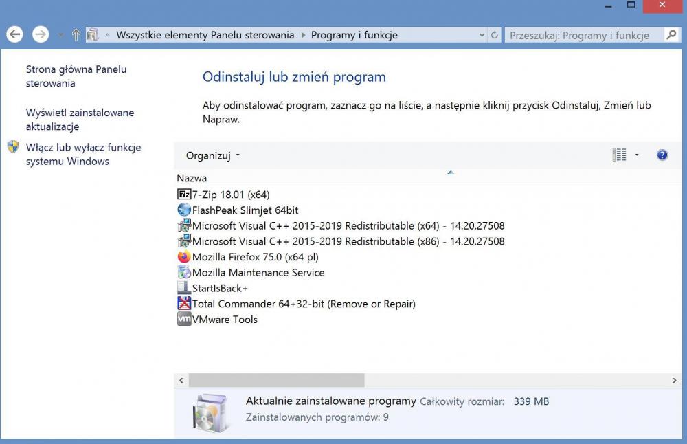The image size is (687, 444).
Task: Click the Mozilla Firefox 75.0 icon
Action: click(184, 257)
